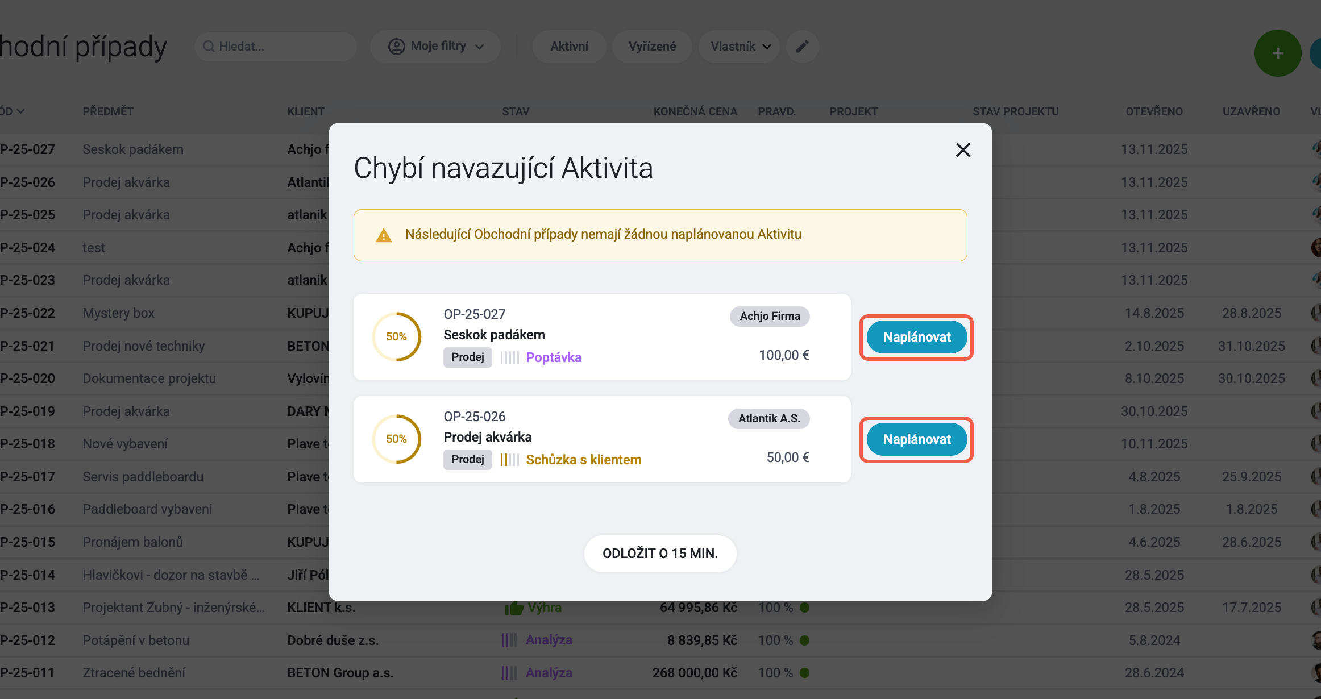This screenshot has height=699, width=1321.
Task: Click the Hledat search field
Action: [x=276, y=47]
